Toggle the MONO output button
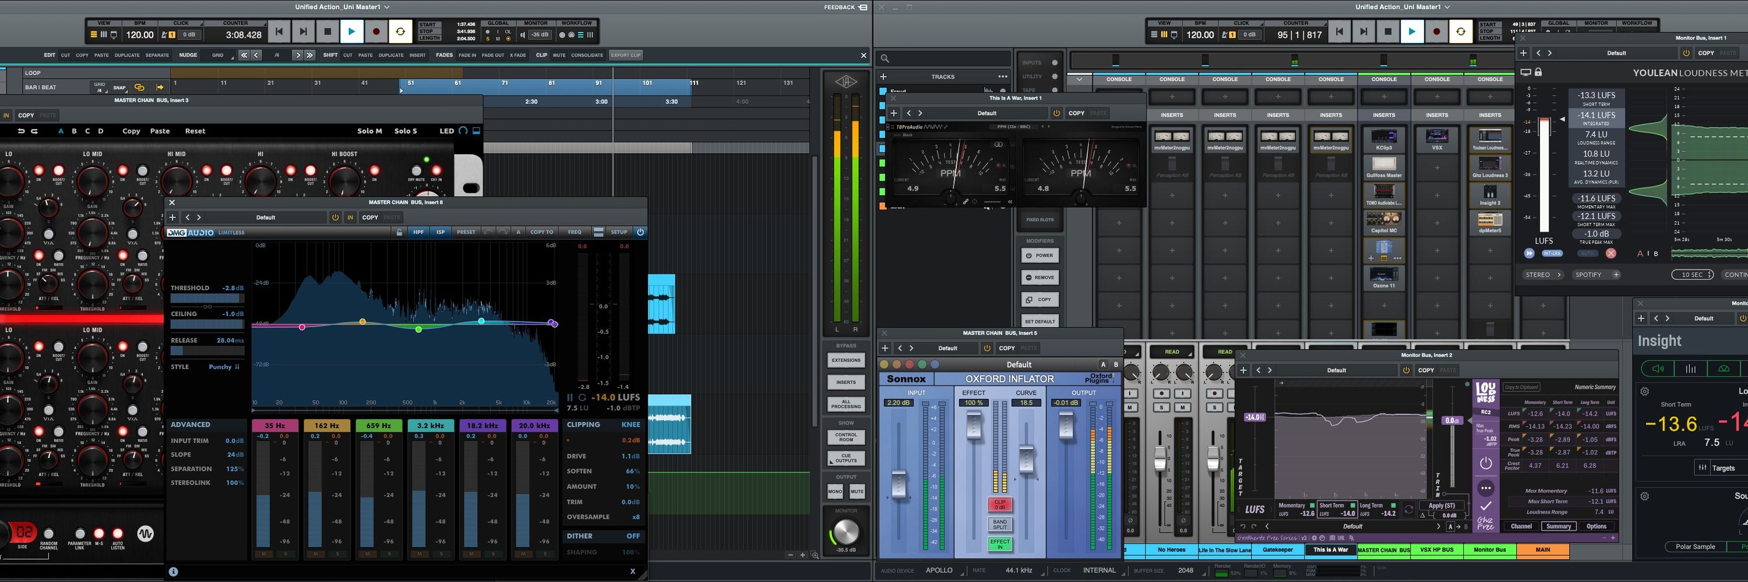The width and height of the screenshot is (1748, 582). pyautogui.click(x=834, y=492)
